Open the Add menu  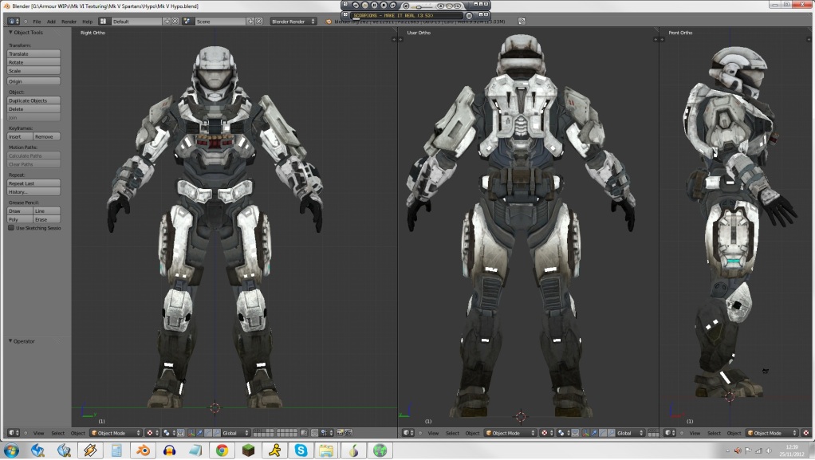click(51, 22)
